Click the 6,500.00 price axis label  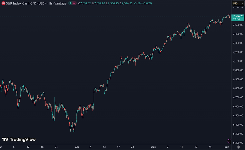238,116
